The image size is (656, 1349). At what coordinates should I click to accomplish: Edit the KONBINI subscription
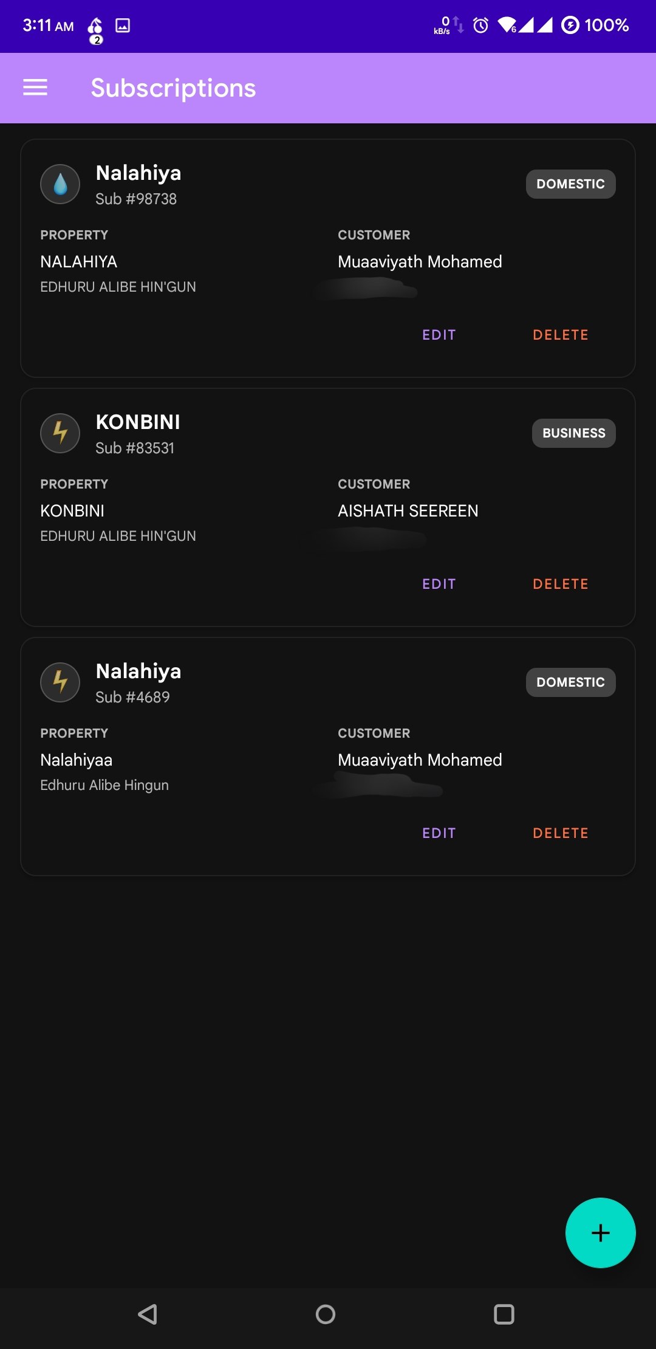pyautogui.click(x=439, y=584)
